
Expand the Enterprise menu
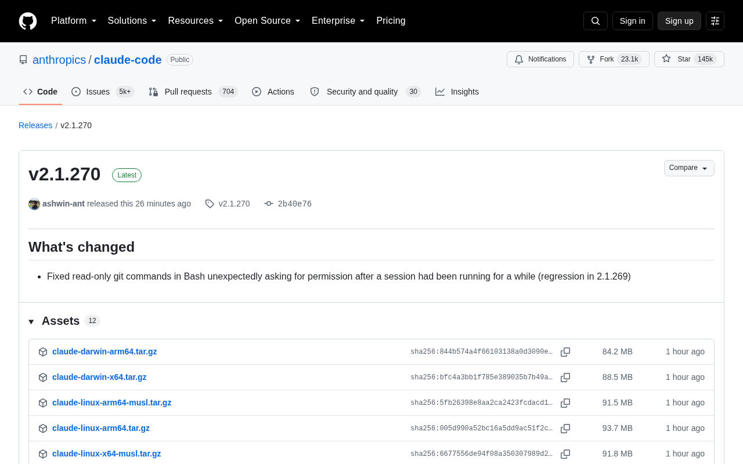point(338,21)
